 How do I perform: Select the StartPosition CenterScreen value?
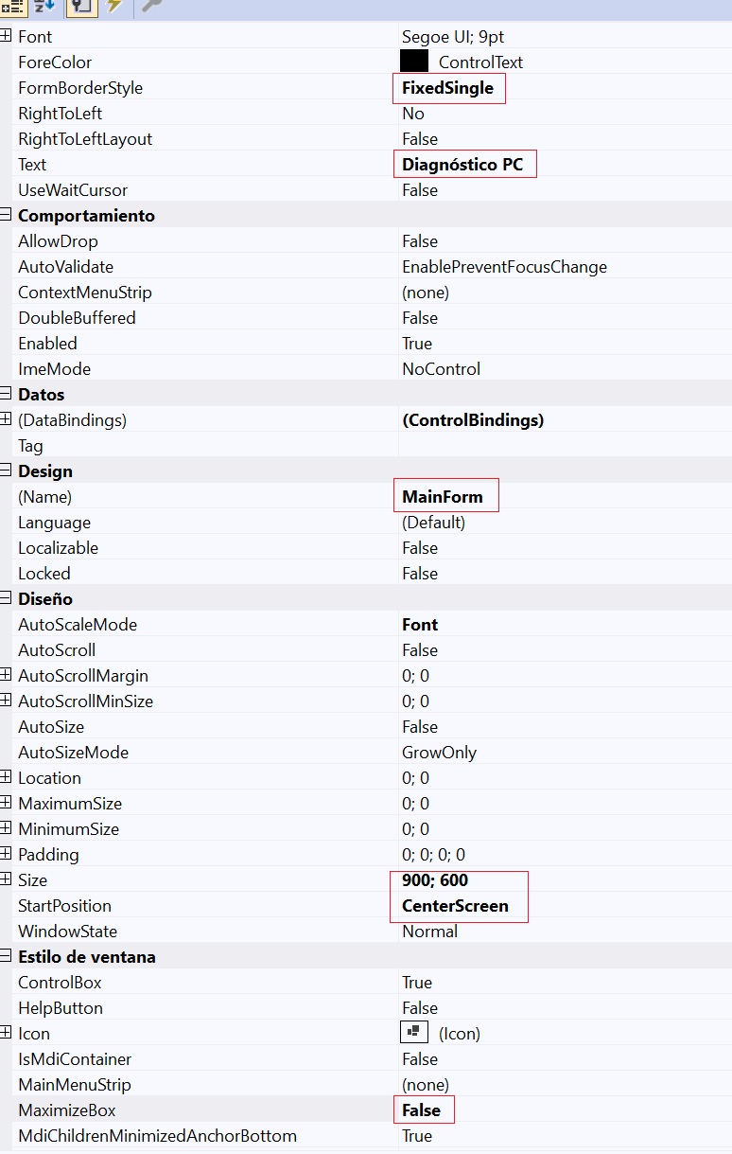coord(455,906)
